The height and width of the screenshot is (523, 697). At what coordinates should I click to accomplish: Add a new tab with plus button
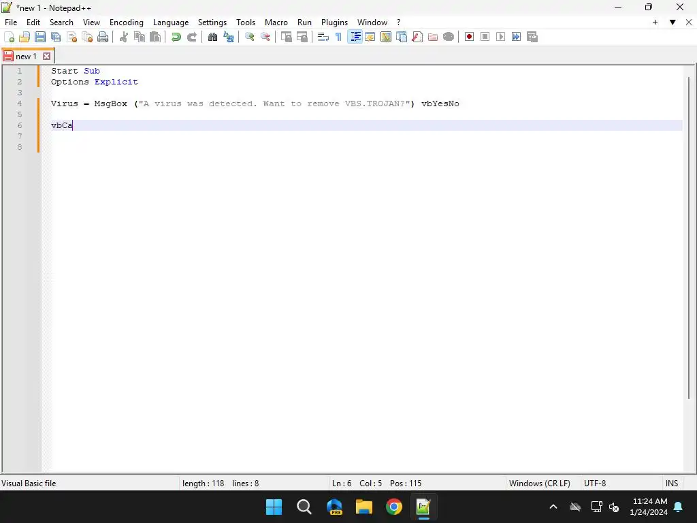(655, 22)
